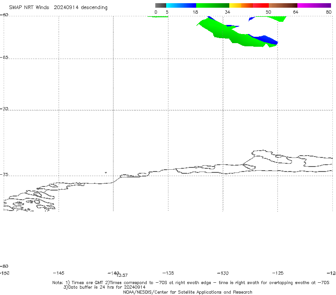Click the color bar label '34'

(x=227, y=12)
